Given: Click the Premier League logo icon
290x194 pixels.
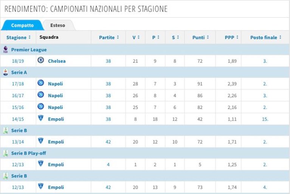Looking at the screenshot, I should point(6,50).
